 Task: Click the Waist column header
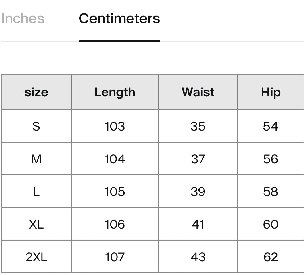click(x=198, y=92)
